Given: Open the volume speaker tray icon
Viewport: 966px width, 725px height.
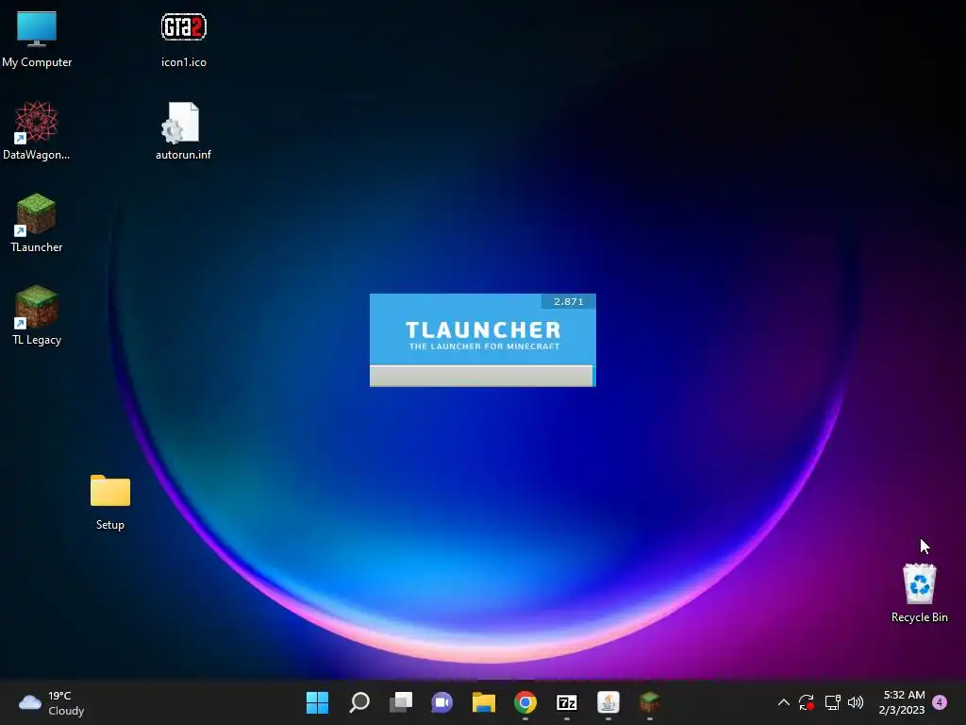Looking at the screenshot, I should (x=855, y=702).
